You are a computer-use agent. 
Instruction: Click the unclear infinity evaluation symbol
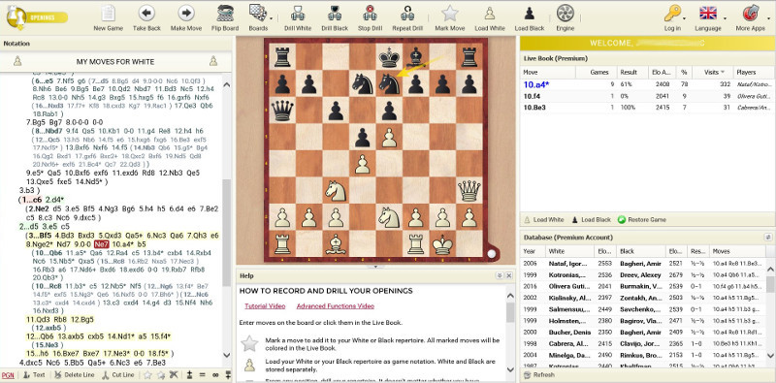[215, 375]
